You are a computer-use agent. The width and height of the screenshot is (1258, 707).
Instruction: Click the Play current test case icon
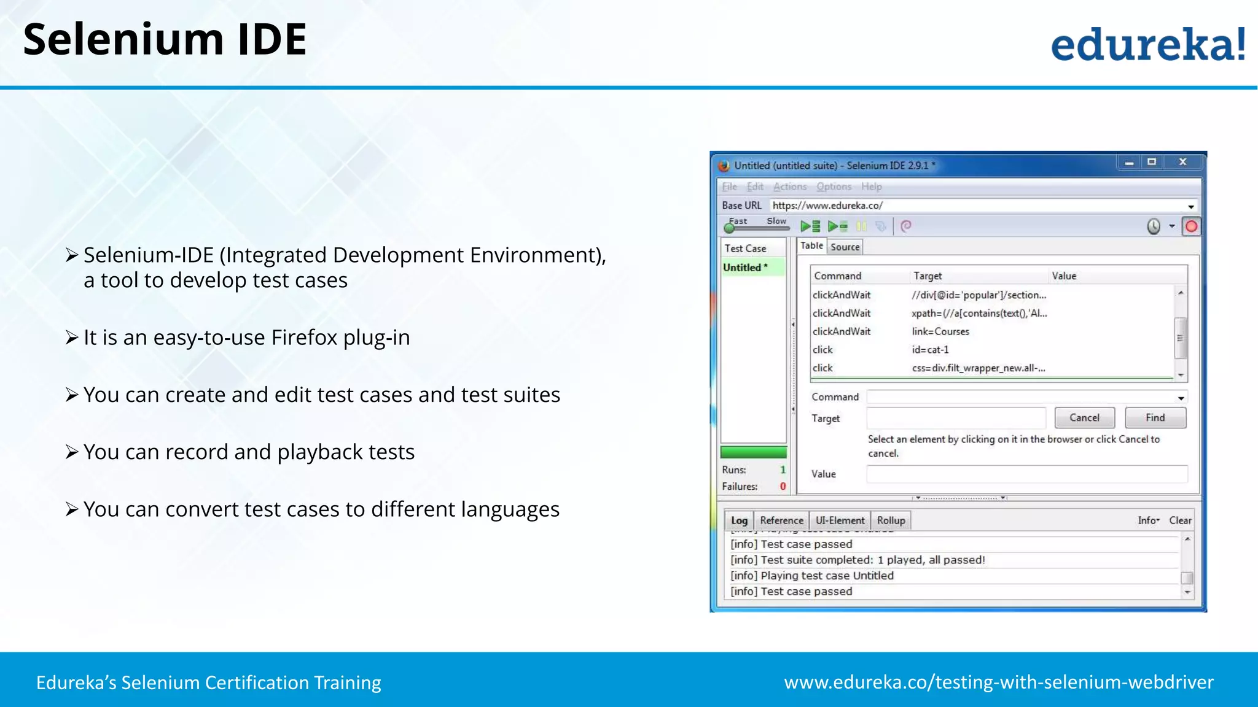click(x=837, y=226)
